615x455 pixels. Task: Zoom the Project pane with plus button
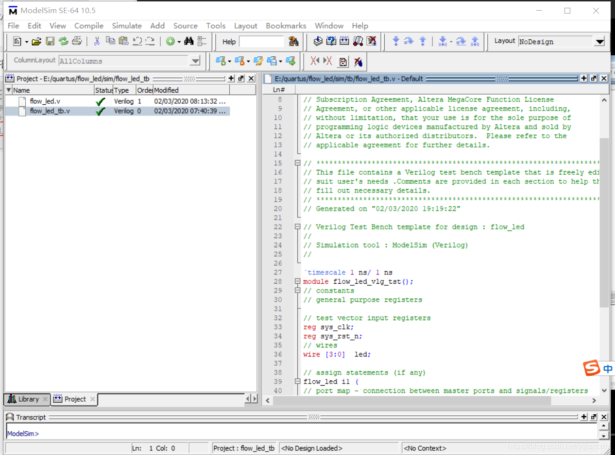click(231, 79)
